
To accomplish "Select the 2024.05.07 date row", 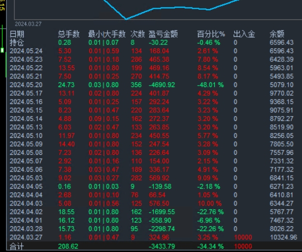I will (26, 161).
